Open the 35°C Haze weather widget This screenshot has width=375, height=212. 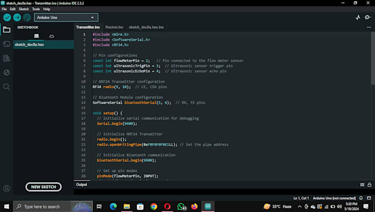277,206
